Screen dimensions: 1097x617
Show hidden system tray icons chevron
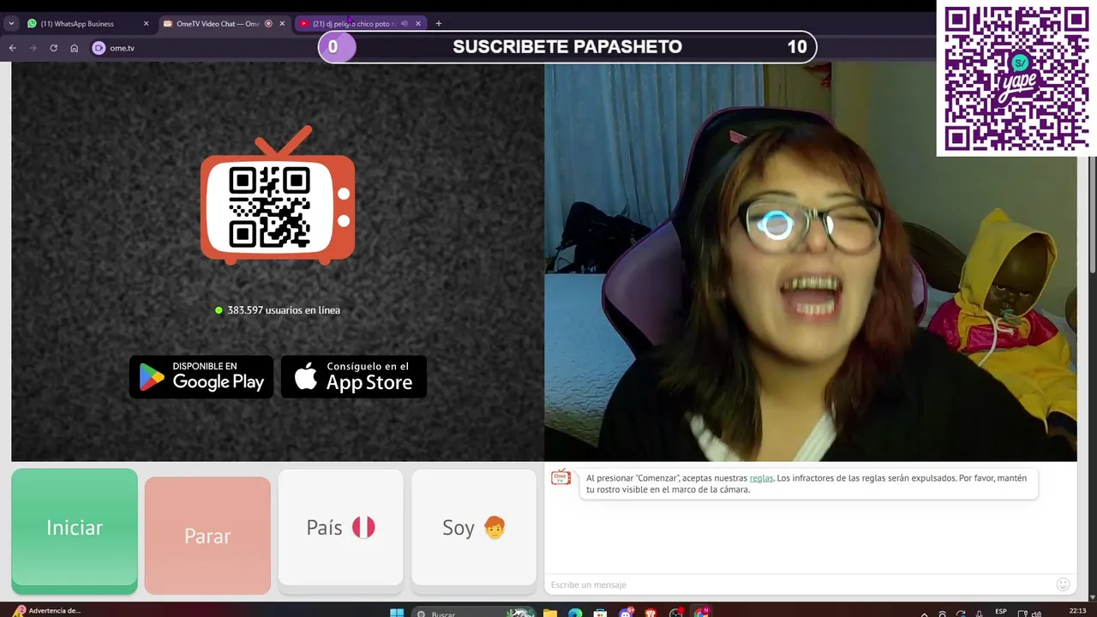point(924,614)
